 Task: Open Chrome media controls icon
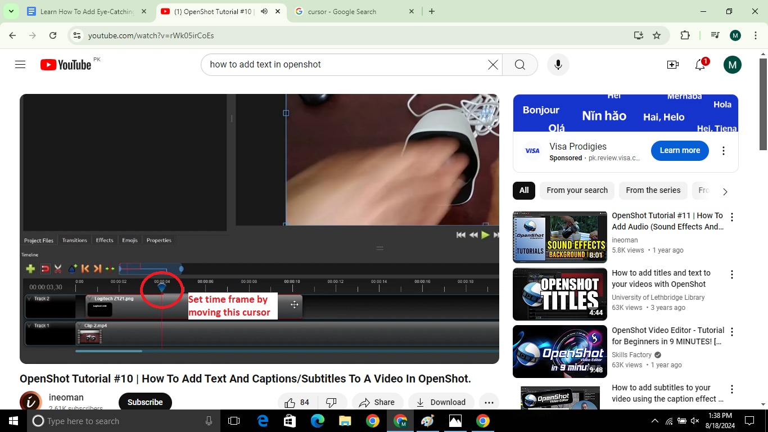(715, 35)
